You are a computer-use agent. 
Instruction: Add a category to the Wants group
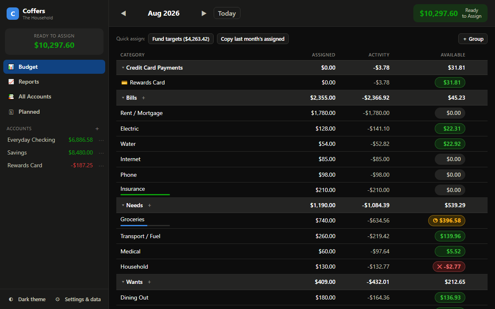(149, 282)
